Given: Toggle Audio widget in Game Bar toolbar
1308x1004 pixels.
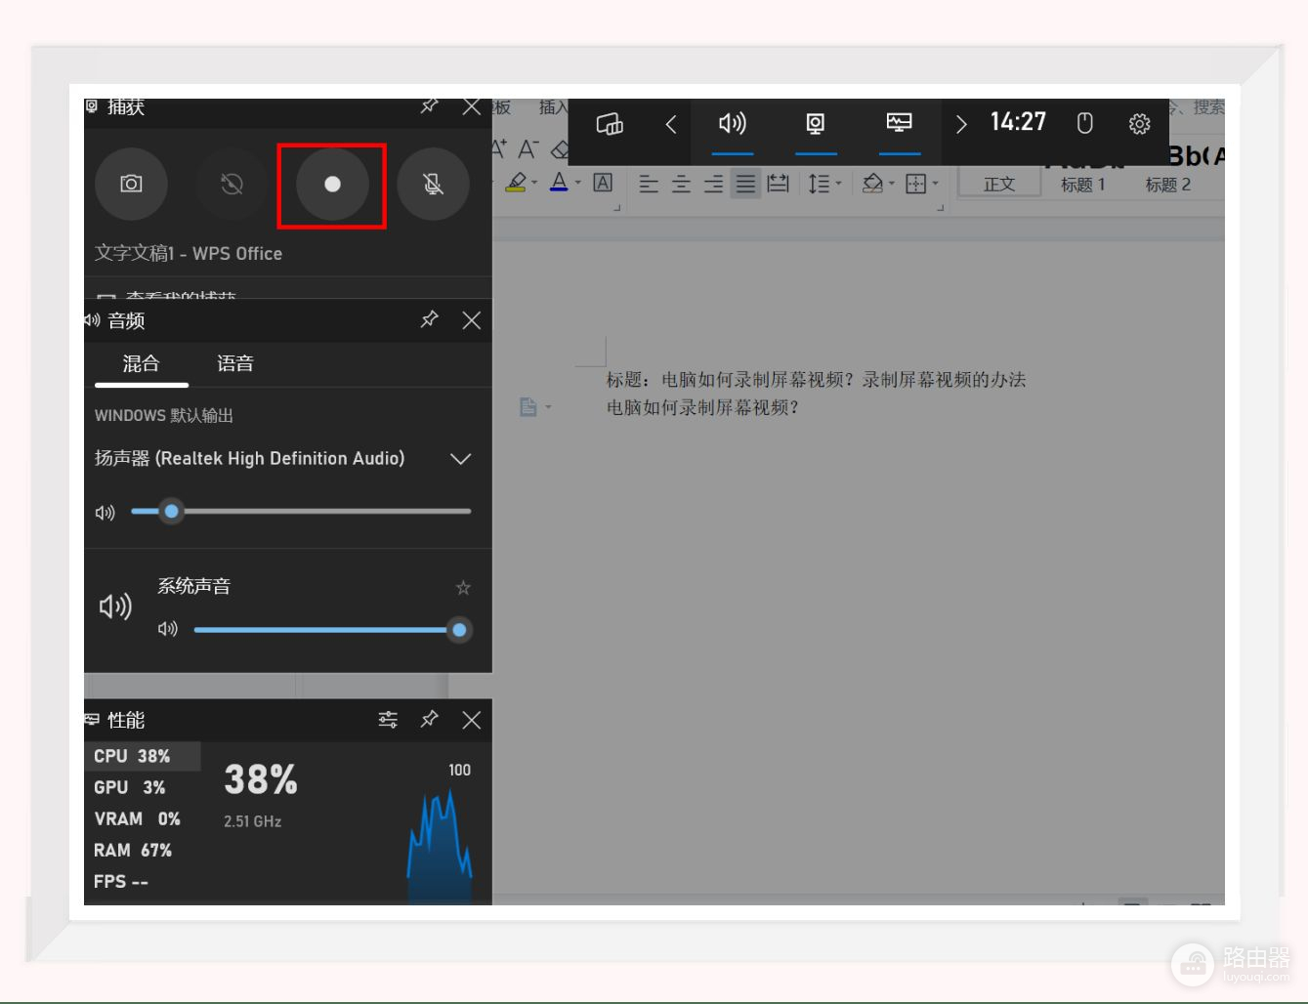Looking at the screenshot, I should (x=732, y=124).
